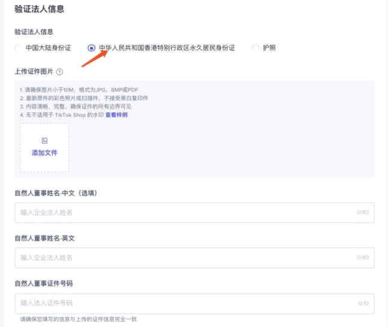This screenshot has width=388, height=327.
Task: Choose the 香港特别行政区永久居民身份证 radio option
Action: [91, 47]
